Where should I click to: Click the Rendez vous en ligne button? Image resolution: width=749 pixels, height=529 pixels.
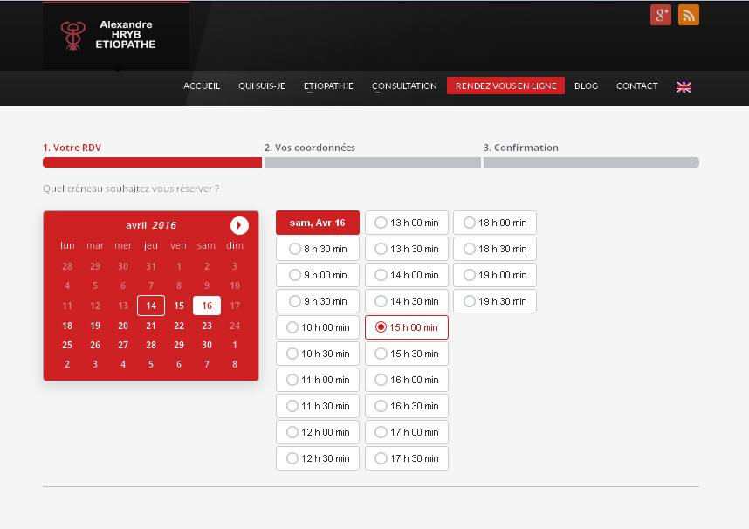pos(505,86)
